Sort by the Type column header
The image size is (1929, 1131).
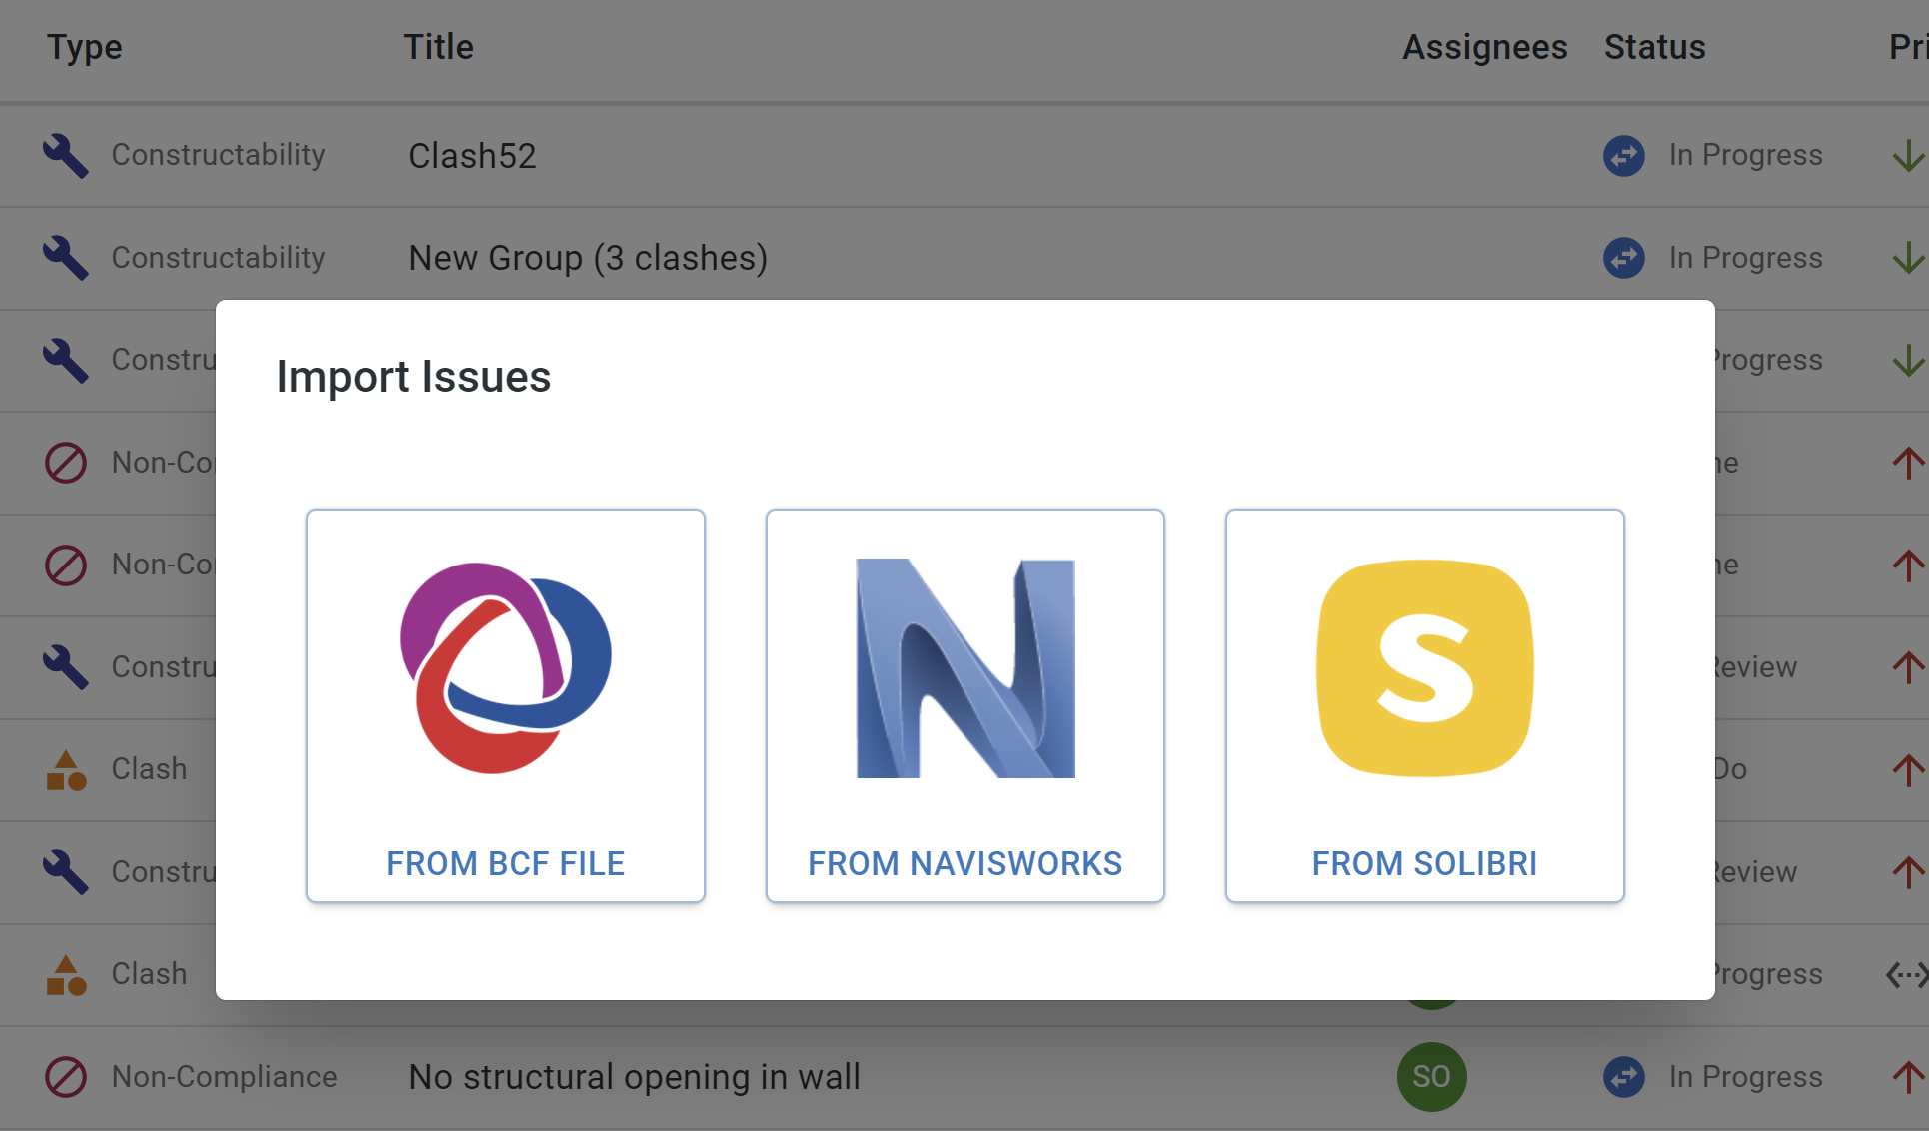85,47
